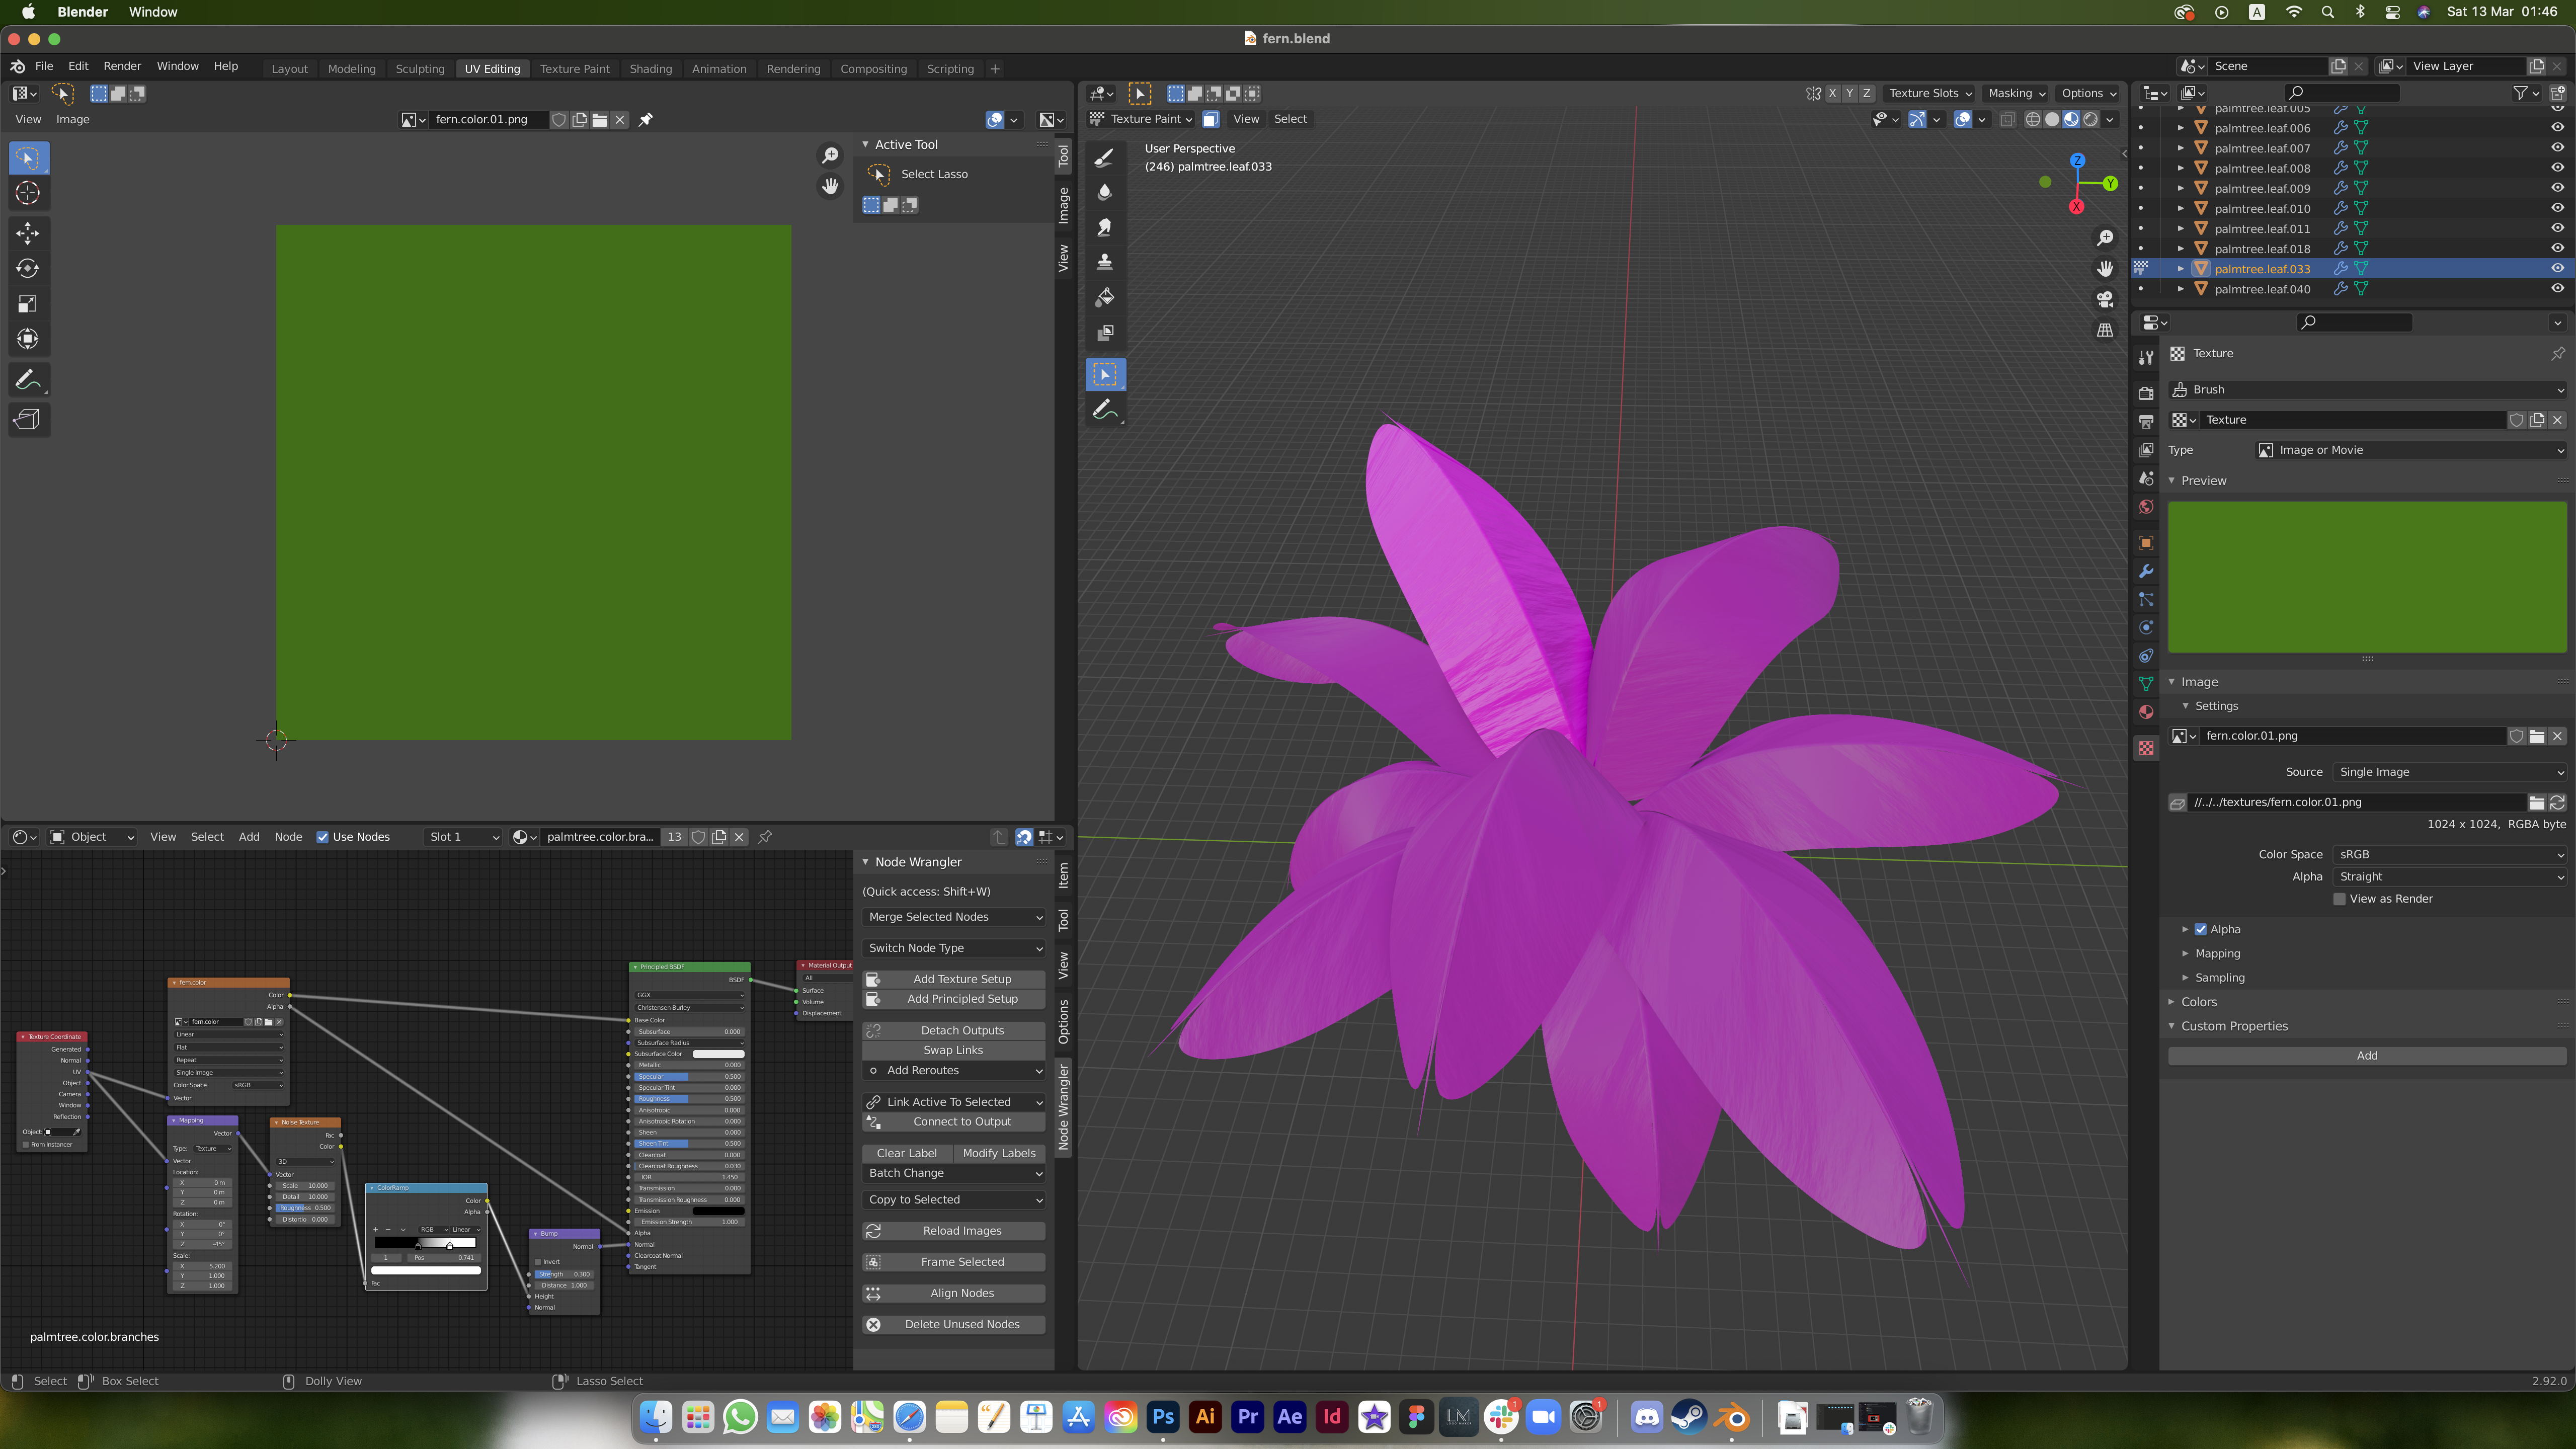2576x1449 pixels.
Task: Click the Add custom property button
Action: tap(2366, 1056)
